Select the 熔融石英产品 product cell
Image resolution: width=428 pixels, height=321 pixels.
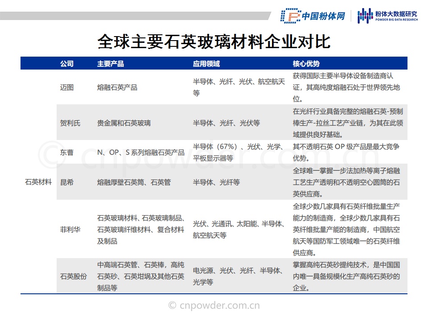coord(117,87)
